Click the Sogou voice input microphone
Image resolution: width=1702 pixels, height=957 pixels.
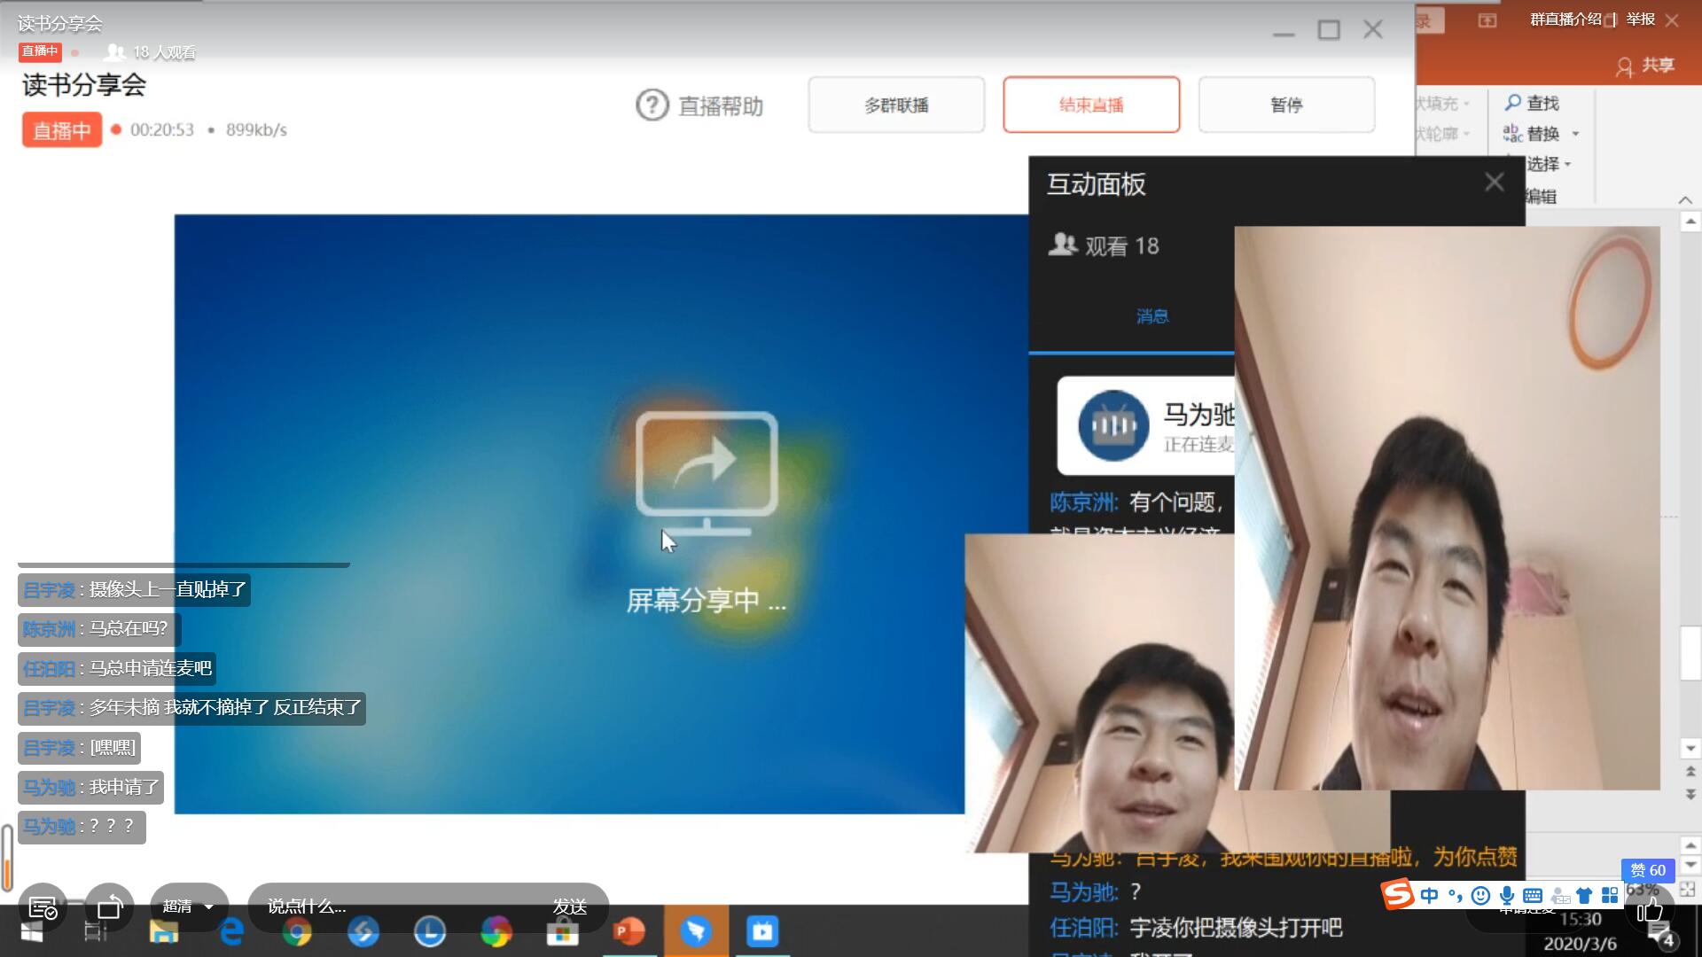pyautogui.click(x=1506, y=896)
